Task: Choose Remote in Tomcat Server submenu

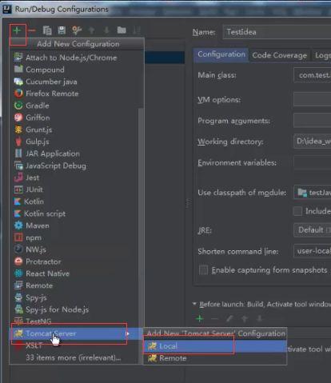Action: click(x=215, y=358)
